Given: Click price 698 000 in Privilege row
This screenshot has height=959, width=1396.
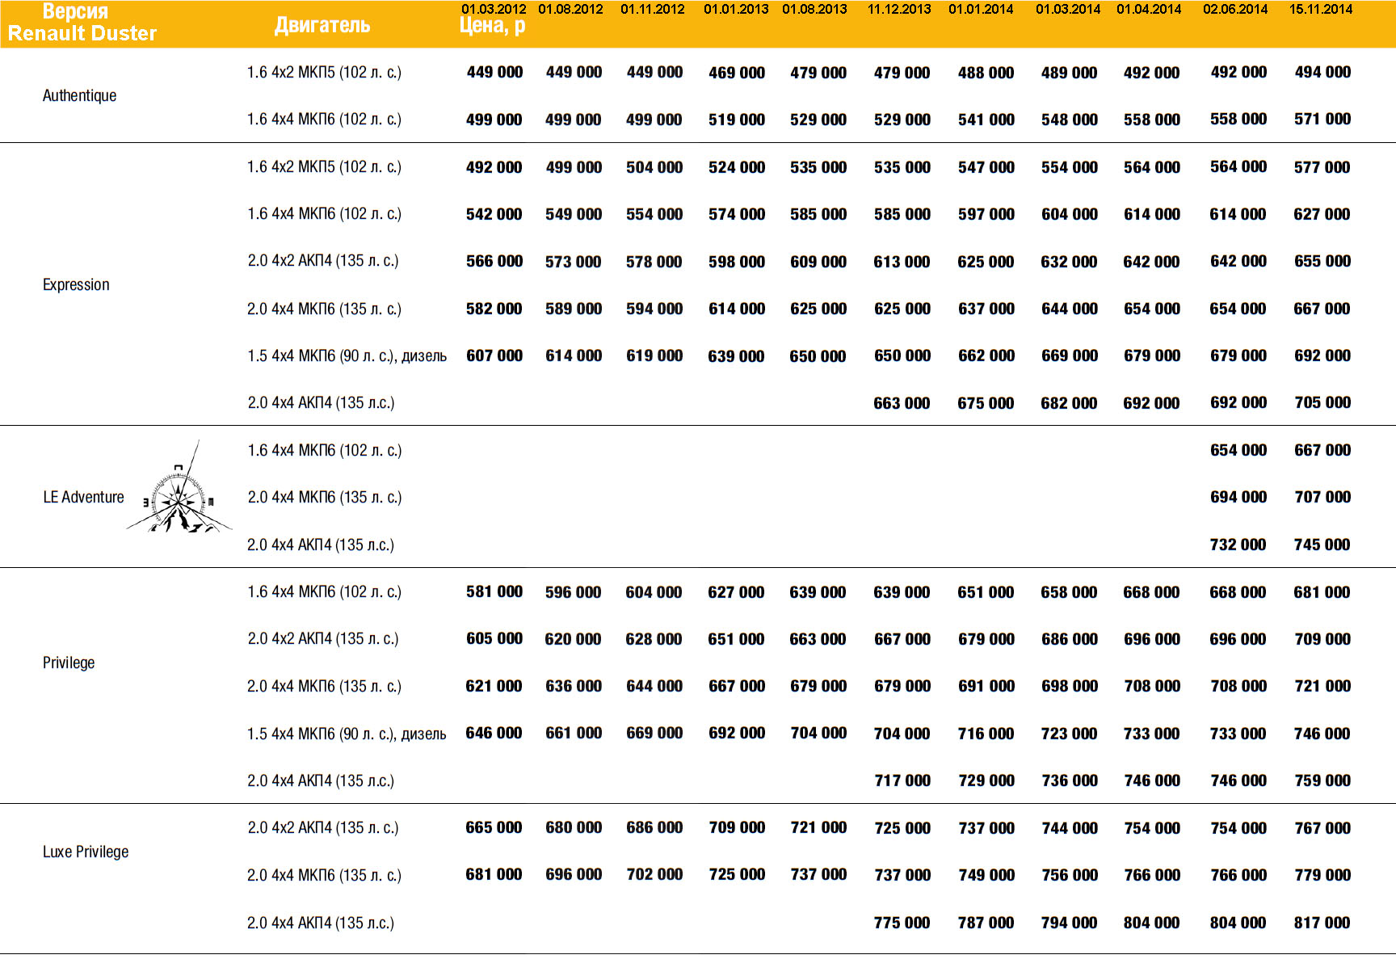Looking at the screenshot, I should pyautogui.click(x=1070, y=686).
